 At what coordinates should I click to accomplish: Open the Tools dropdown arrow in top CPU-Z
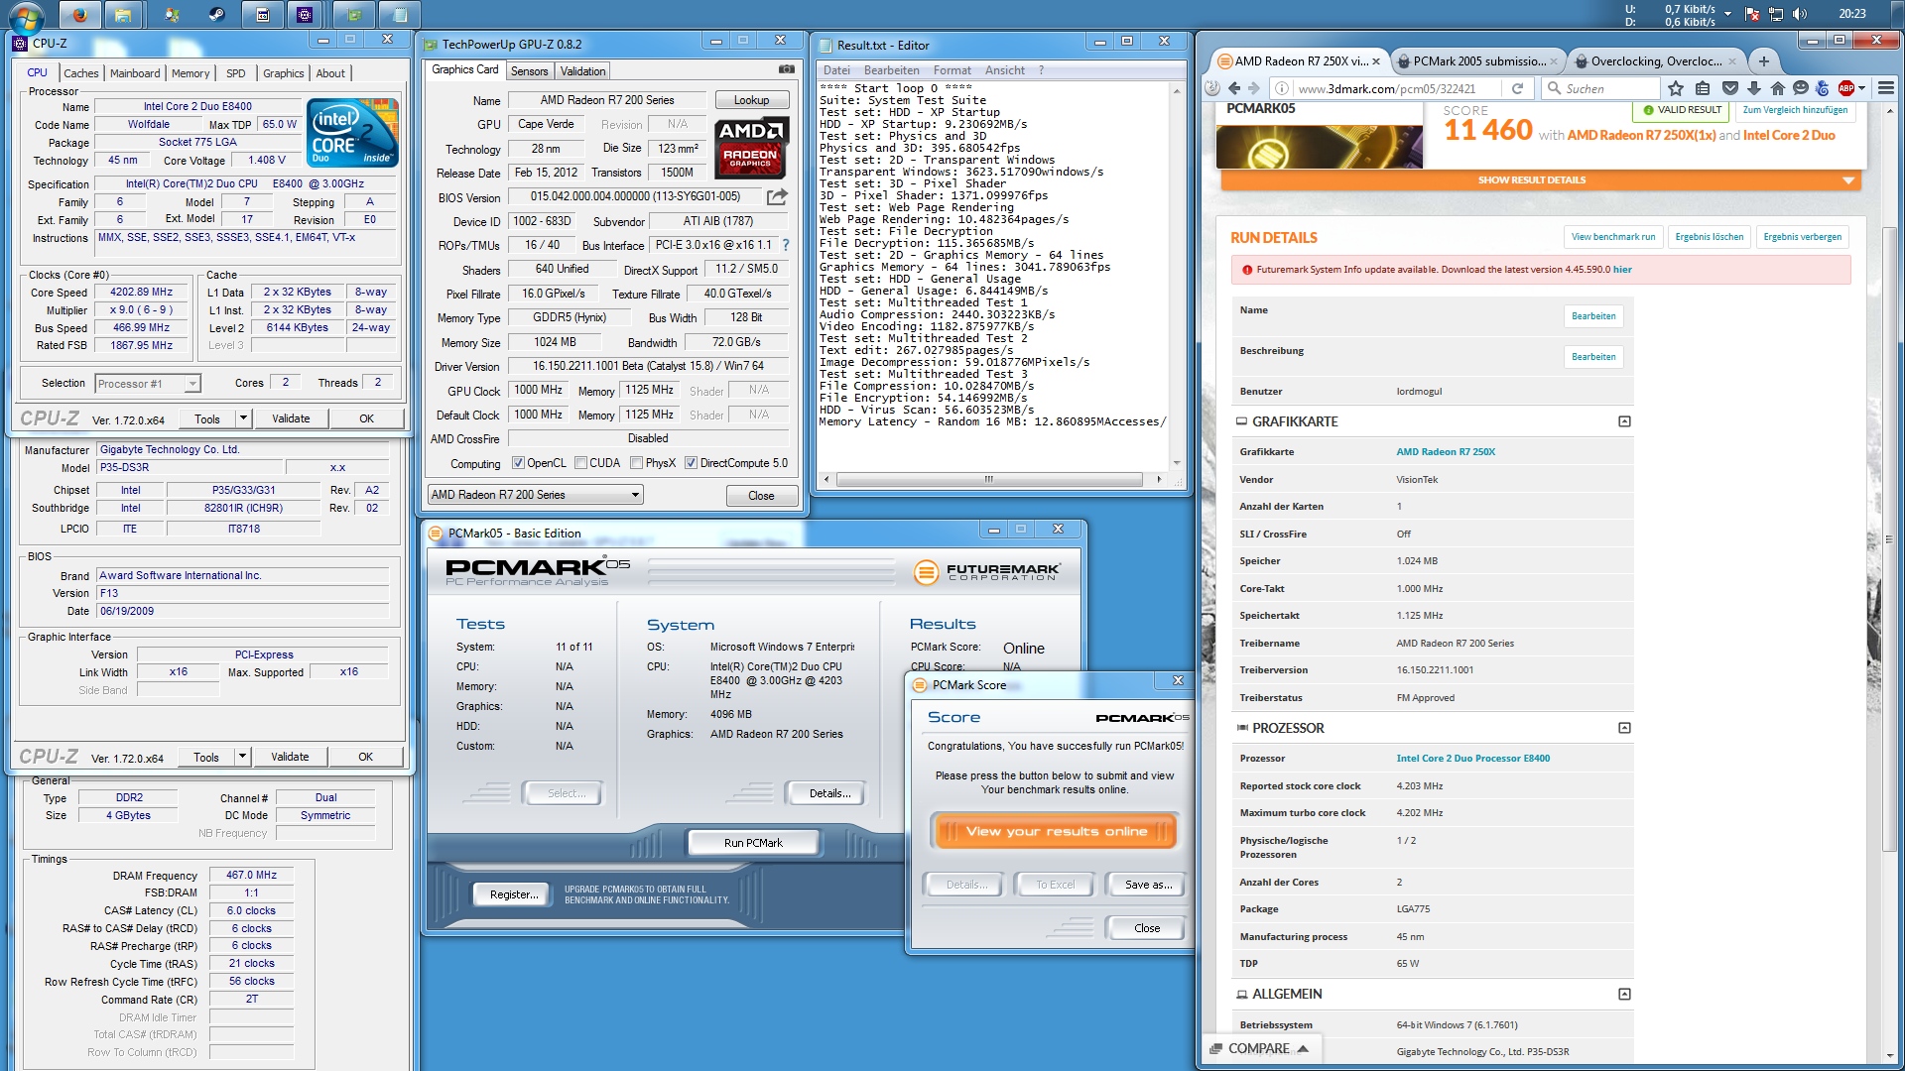[243, 418]
